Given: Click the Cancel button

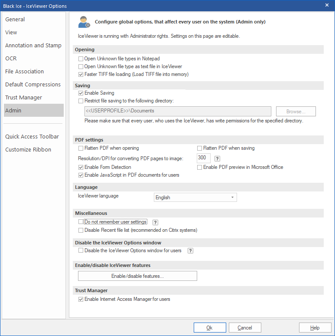Looking at the screenshot, I should (x=245, y=328).
